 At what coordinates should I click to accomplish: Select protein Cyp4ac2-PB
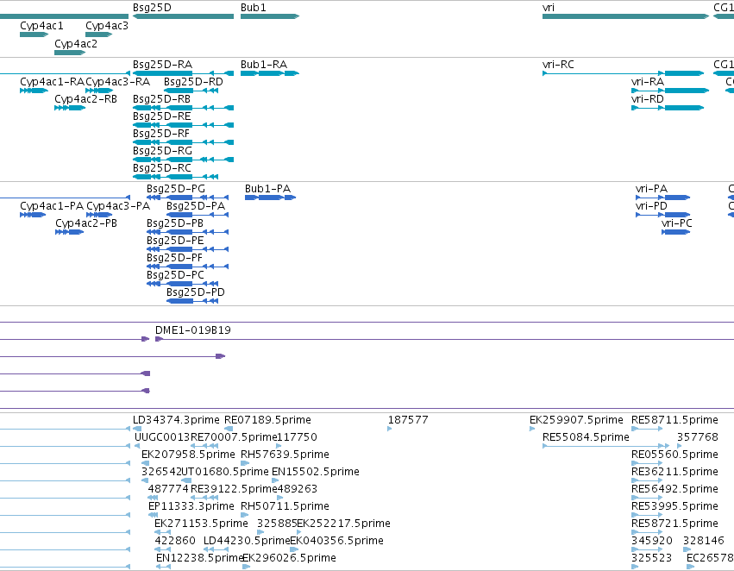click(69, 232)
